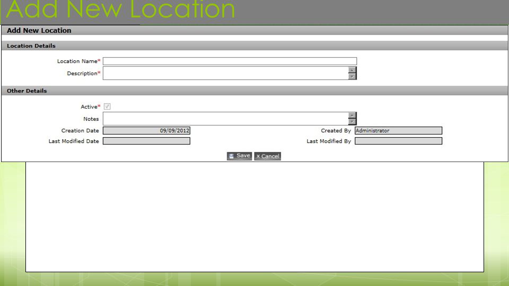Viewport: 509px width, 286px height.
Task: Click the Save button
Action: coord(239,156)
